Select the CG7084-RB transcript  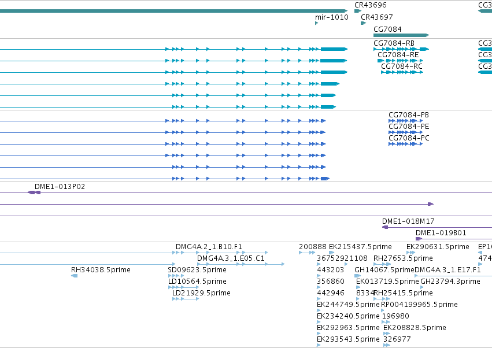(401, 49)
